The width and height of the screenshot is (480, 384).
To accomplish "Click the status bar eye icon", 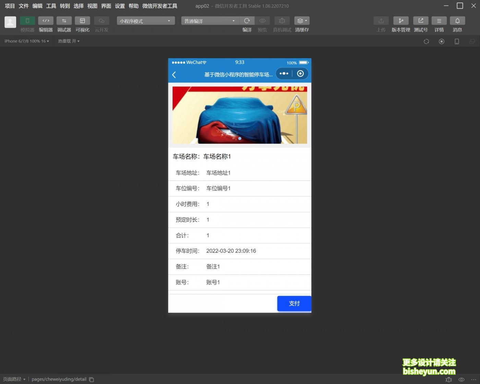I will 461,380.
